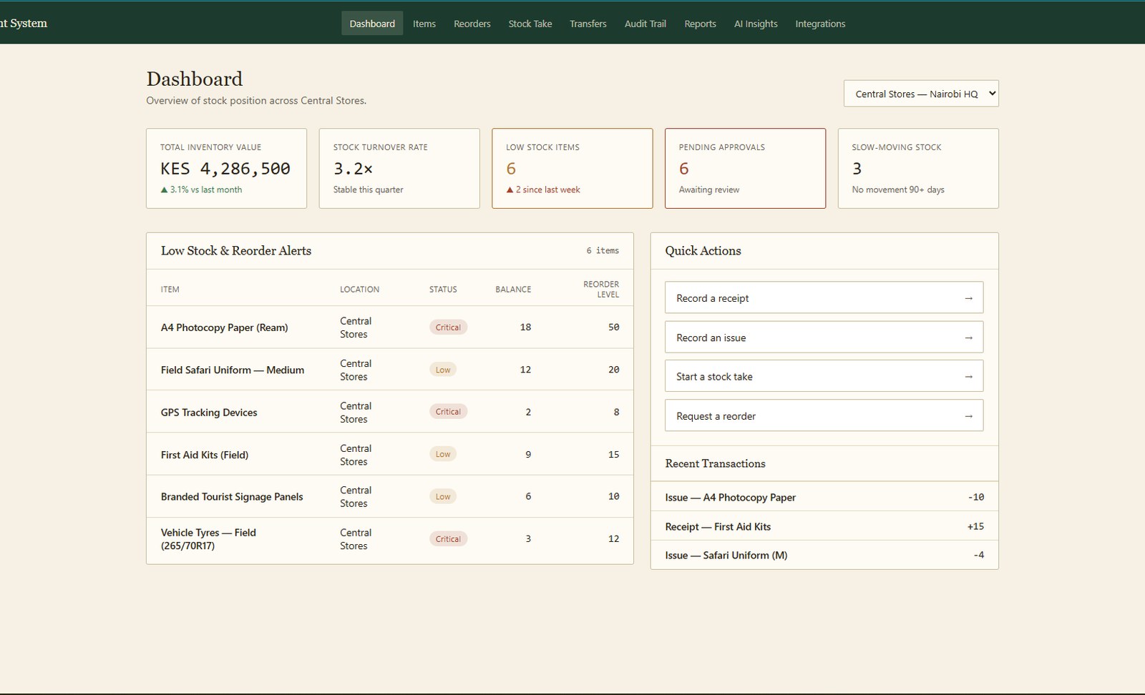Image resolution: width=1145 pixels, height=695 pixels.
Task: Select Field Safari Uniform — Medium row
Action: coord(390,370)
